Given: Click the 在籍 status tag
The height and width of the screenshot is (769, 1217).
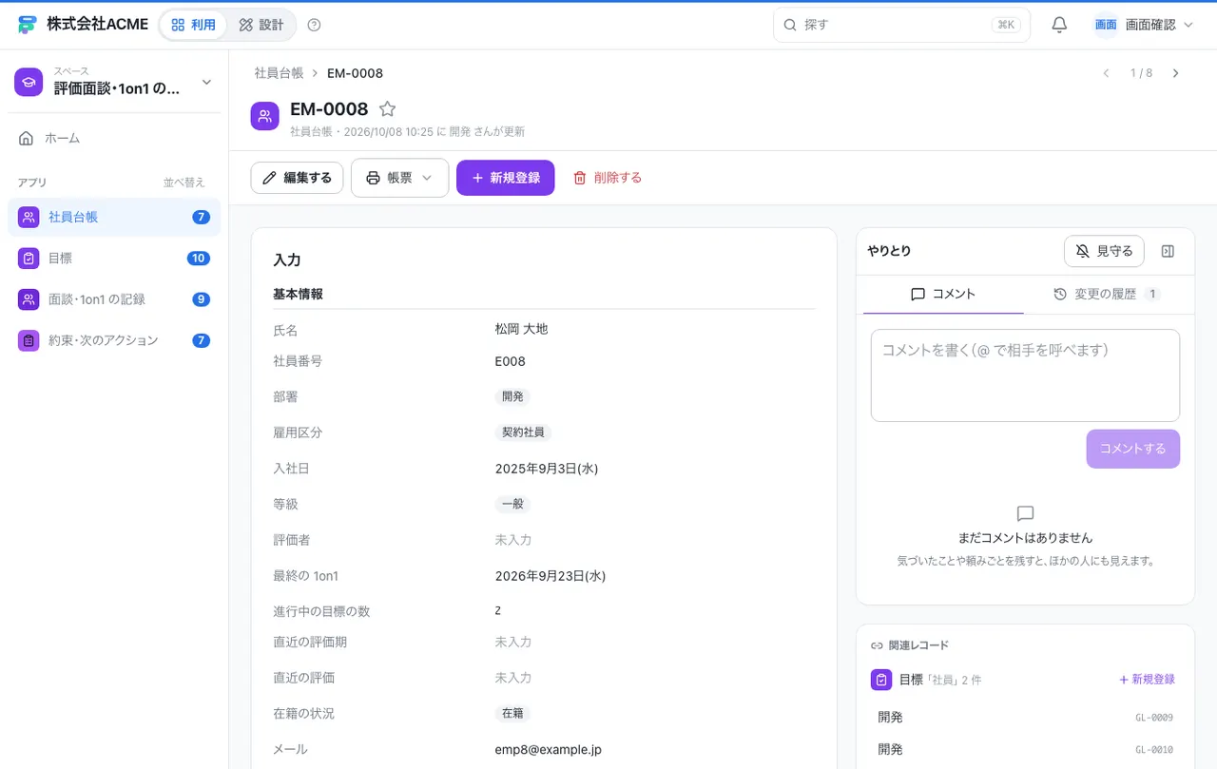Looking at the screenshot, I should click(x=513, y=714).
